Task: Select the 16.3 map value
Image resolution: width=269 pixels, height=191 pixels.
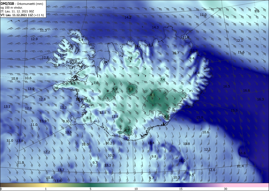Action: pyautogui.click(x=260, y=99)
